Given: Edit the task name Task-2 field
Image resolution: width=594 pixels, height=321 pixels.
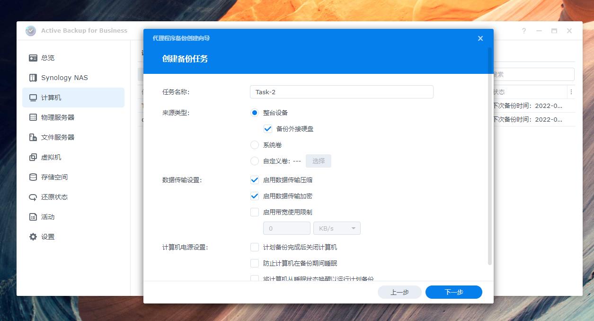Looking at the screenshot, I should click(x=341, y=91).
